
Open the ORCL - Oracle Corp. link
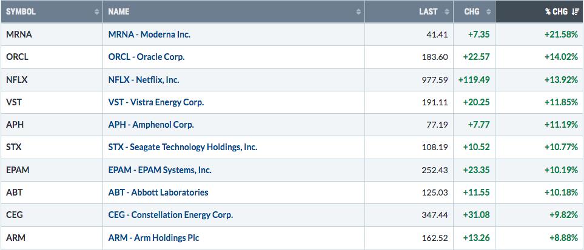tap(146, 57)
